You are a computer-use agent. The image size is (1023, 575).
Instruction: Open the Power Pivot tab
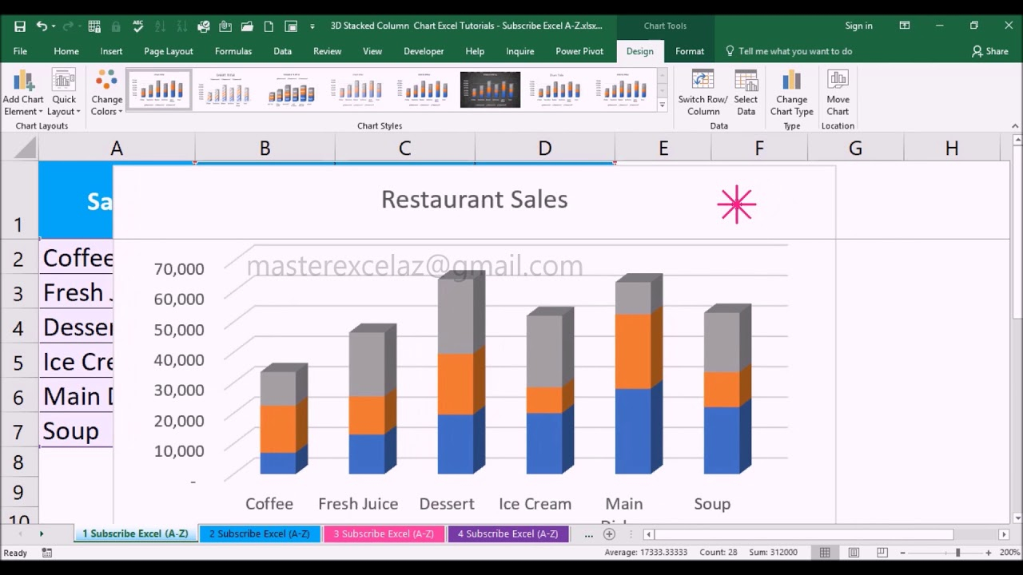coord(579,51)
